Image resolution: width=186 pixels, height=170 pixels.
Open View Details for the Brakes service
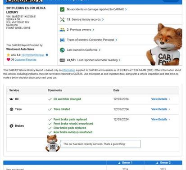(160, 120)
